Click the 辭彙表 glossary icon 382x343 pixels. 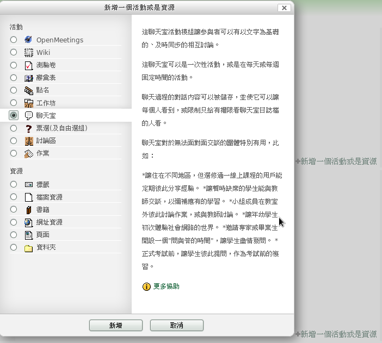click(29, 78)
